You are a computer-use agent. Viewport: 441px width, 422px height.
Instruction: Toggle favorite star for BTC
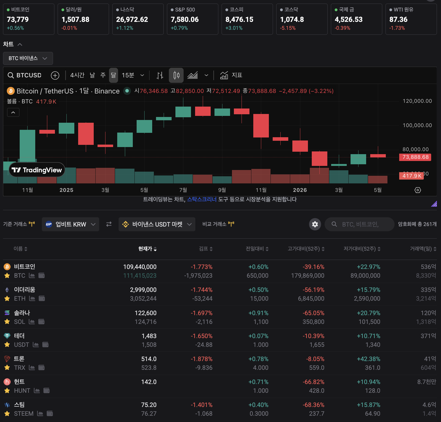[x=7, y=276]
